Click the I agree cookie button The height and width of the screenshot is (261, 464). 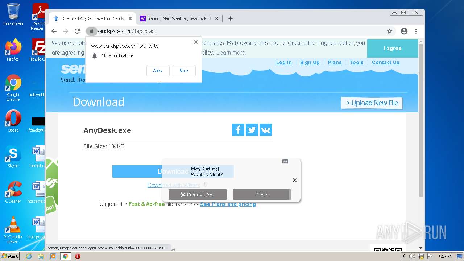[x=393, y=48]
